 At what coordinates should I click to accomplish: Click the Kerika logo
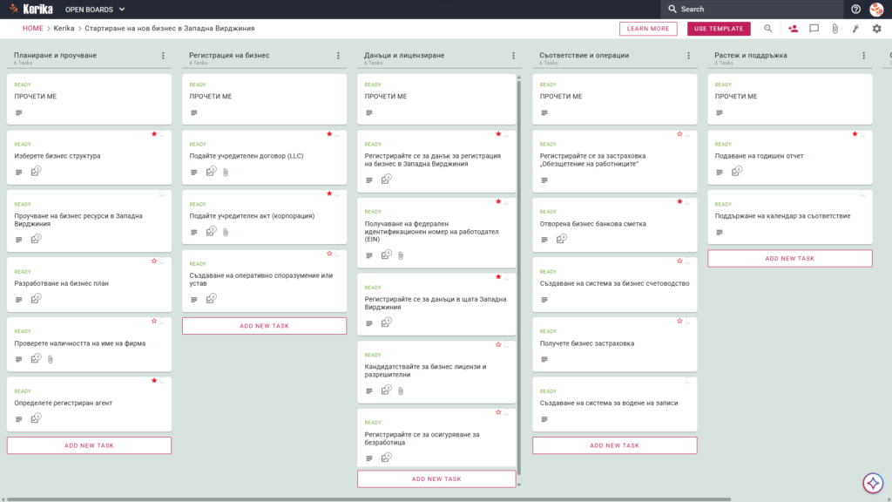[x=31, y=9]
